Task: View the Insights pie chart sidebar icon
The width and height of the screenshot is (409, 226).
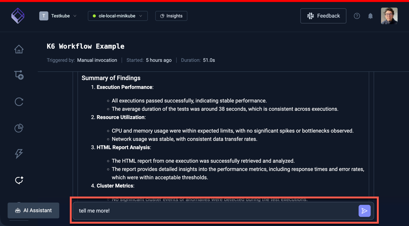Action: point(19,128)
